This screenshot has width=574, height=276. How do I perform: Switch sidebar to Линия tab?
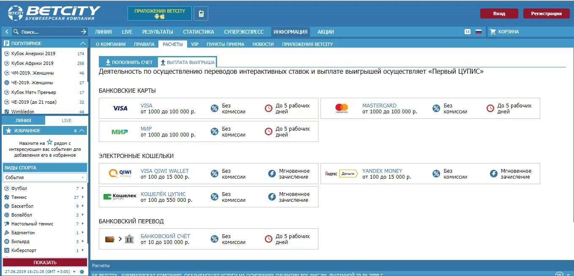(x=24, y=121)
